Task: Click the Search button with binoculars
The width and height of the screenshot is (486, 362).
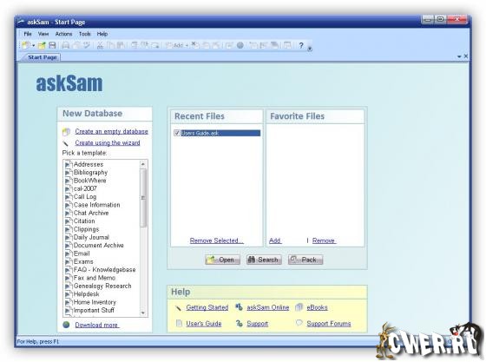Action: [x=264, y=260]
